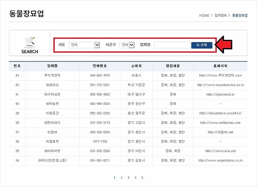Go to page 2

121,177
